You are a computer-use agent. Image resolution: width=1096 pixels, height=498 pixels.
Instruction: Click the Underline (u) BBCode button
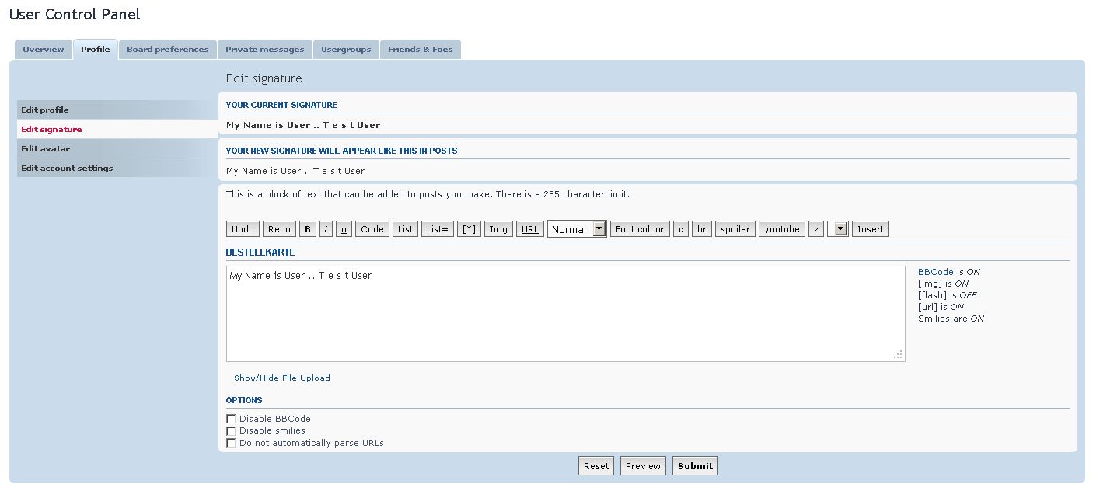click(x=344, y=229)
